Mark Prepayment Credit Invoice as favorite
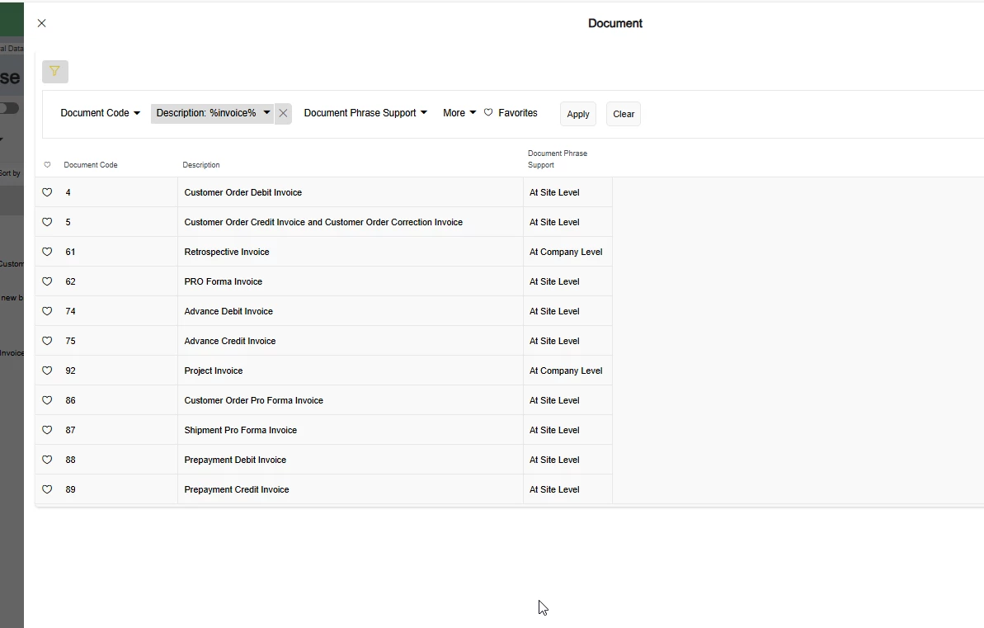This screenshot has height=628, width=984. point(47,489)
